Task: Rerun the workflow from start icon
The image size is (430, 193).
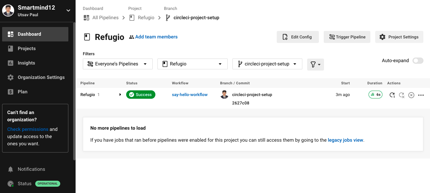Action: [x=392, y=95]
